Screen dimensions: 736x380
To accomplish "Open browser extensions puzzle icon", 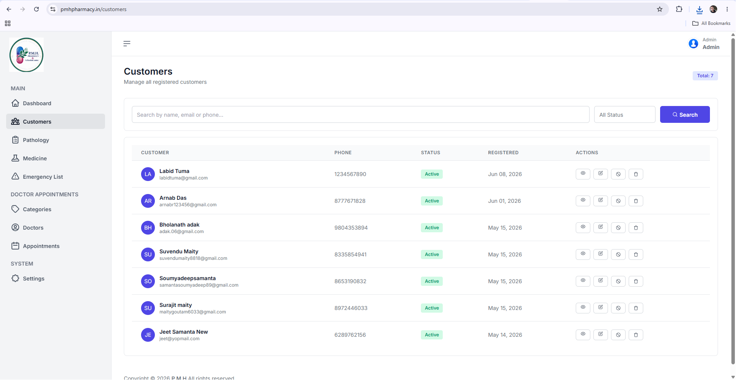I will coord(679,9).
